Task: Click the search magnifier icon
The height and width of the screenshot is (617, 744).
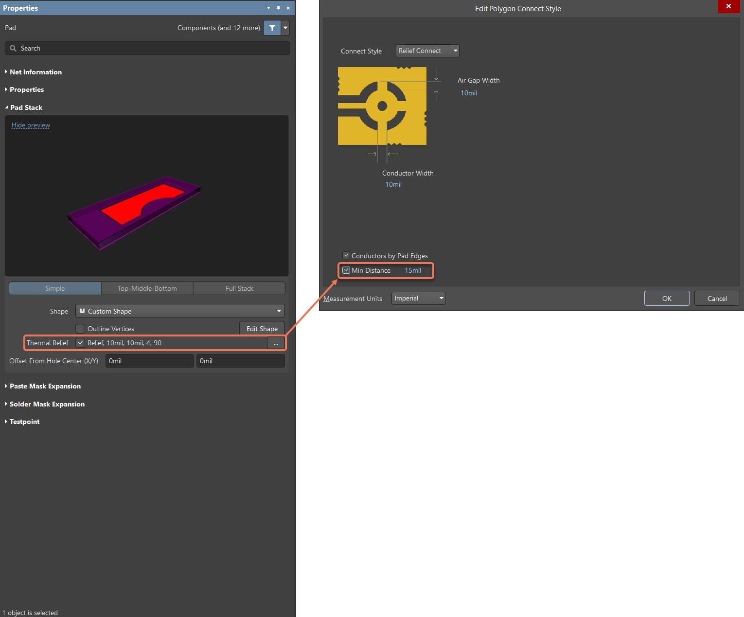Action: pos(13,48)
